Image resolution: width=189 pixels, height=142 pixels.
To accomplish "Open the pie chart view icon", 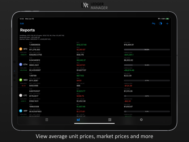I will (x=161, y=24).
